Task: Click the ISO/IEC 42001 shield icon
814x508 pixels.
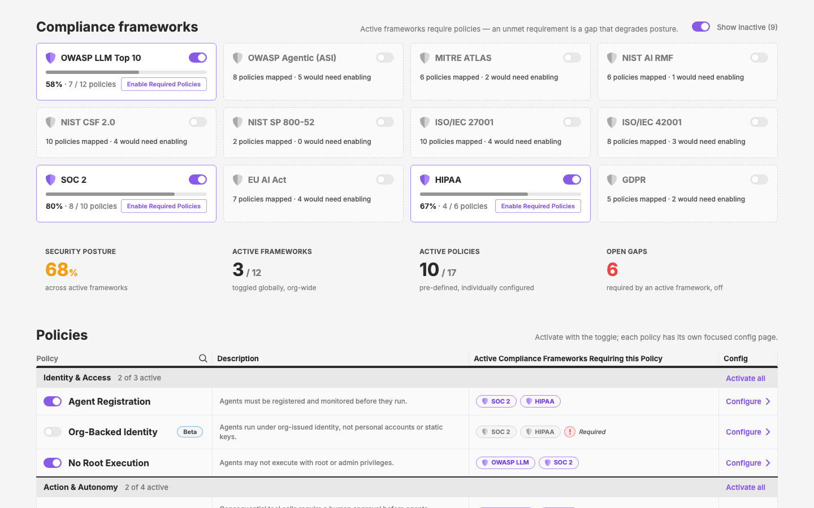Action: pos(612,122)
